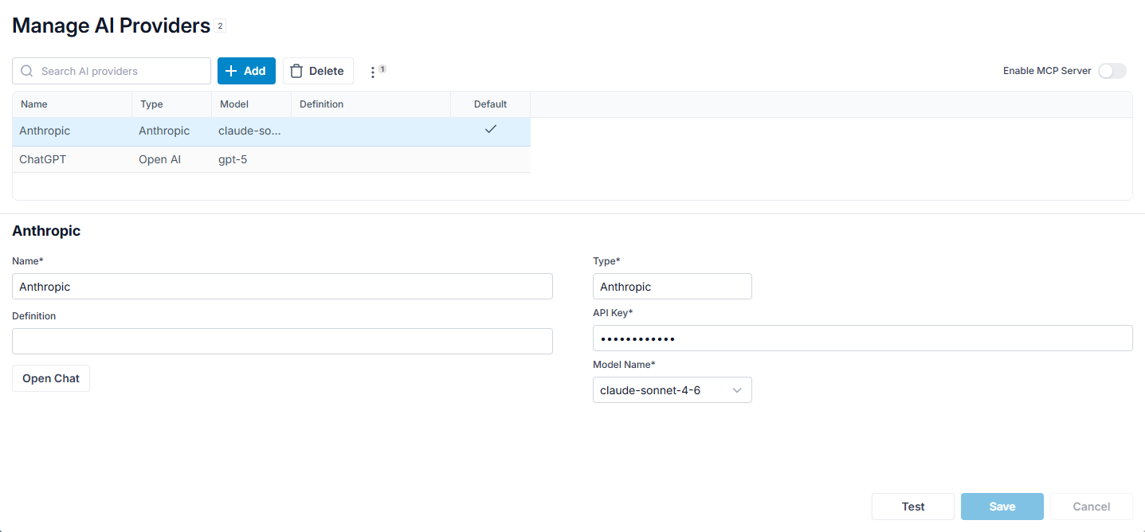
Task: Click the API Key password field
Action: click(x=863, y=338)
